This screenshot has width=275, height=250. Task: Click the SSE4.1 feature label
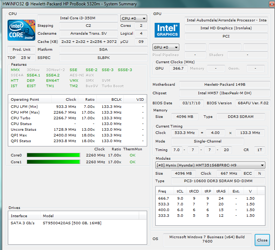coord(33,75)
